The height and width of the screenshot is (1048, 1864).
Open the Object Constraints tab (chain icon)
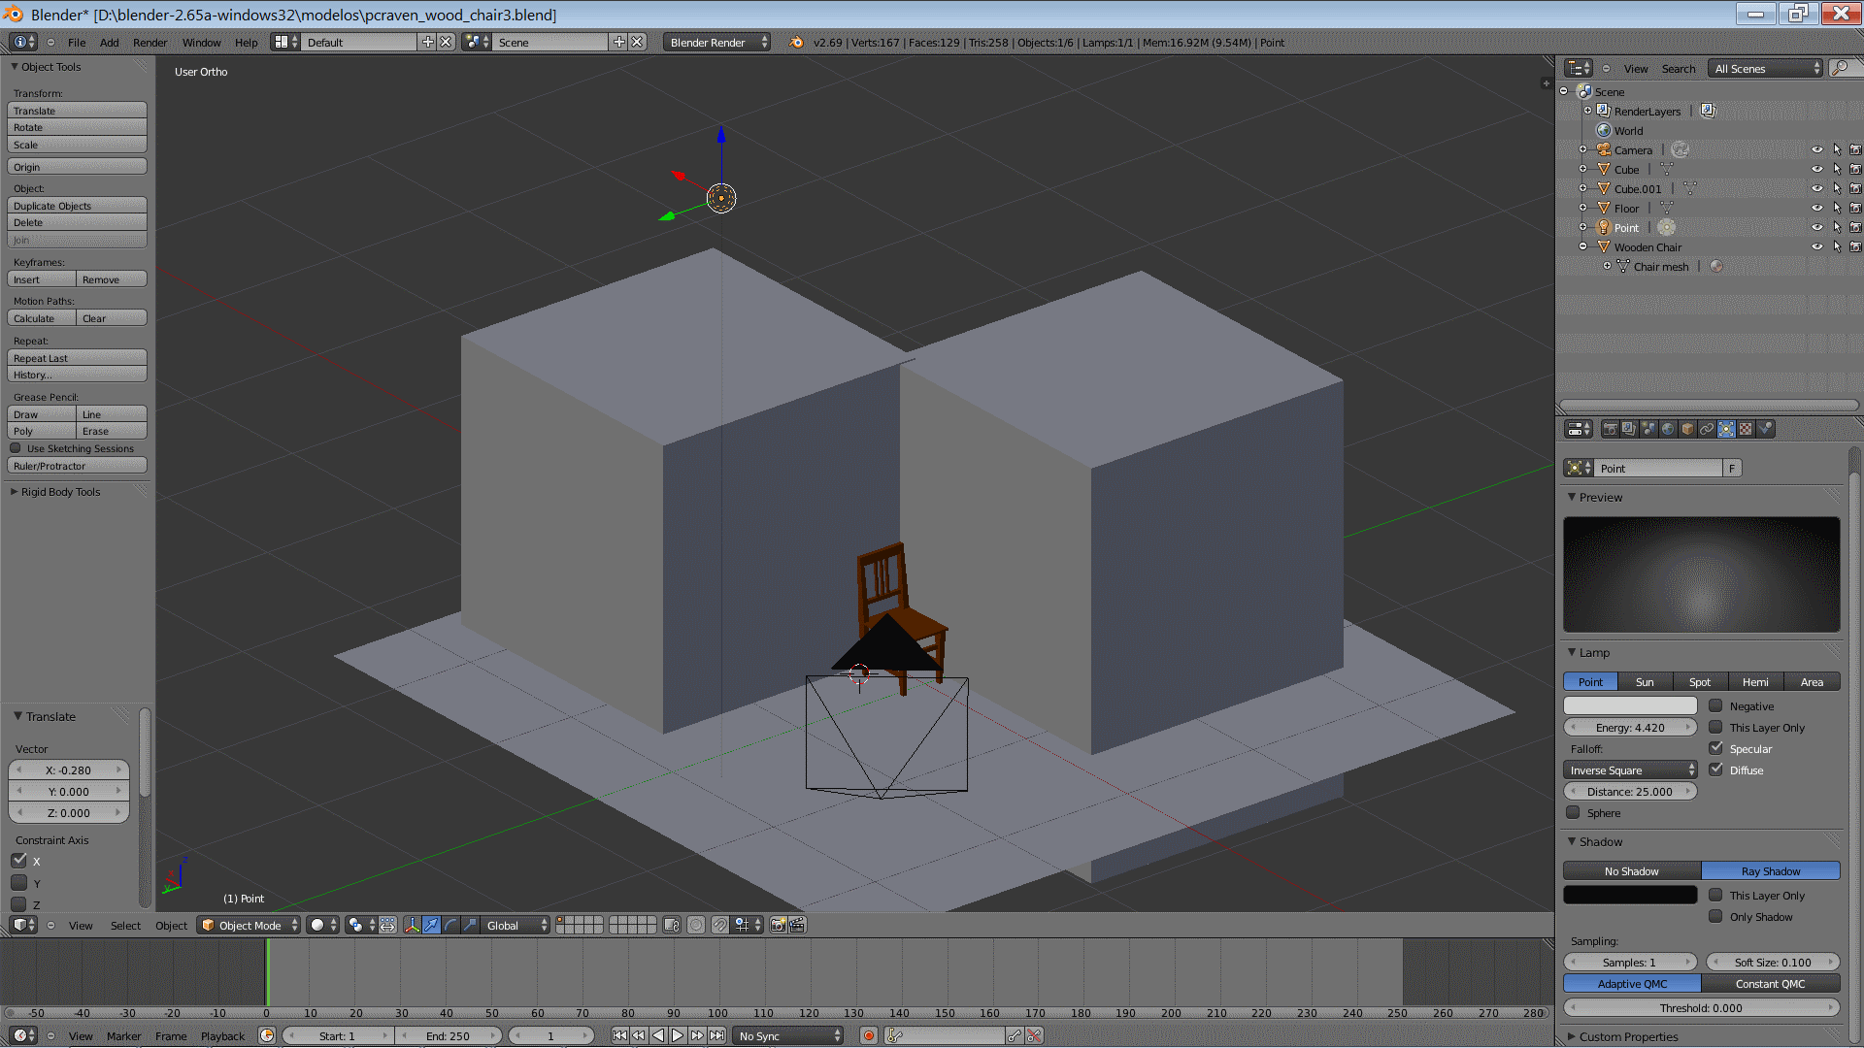pos(1707,429)
